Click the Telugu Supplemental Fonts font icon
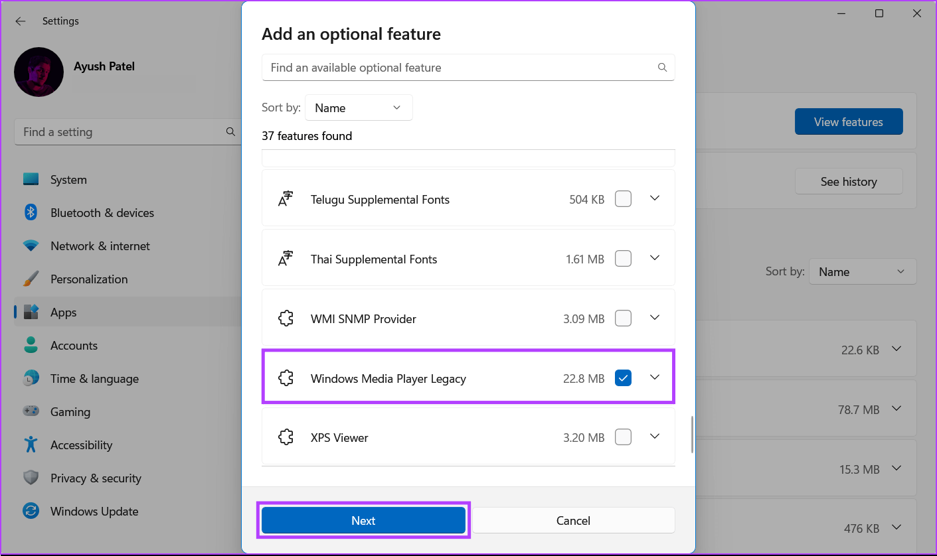Screen dimensions: 937x556 click(x=286, y=199)
